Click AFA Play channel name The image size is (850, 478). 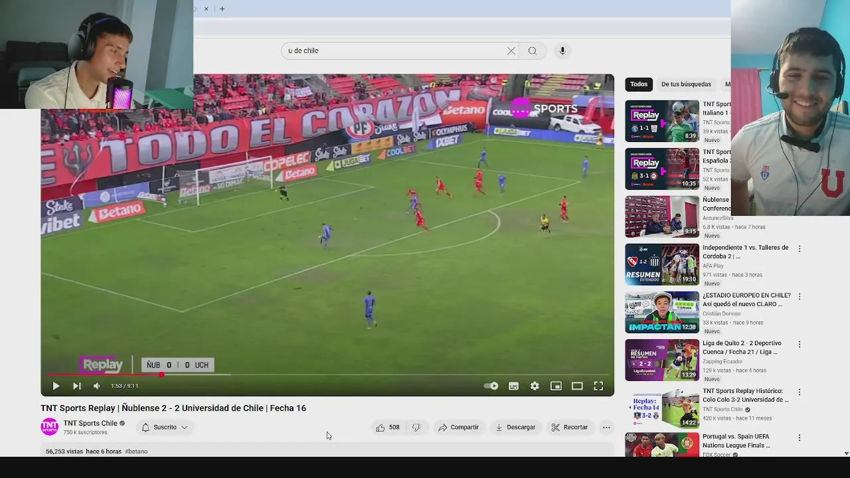[713, 266]
